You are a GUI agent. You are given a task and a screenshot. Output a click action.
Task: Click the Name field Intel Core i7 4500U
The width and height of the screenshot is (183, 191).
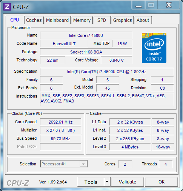(86, 35)
